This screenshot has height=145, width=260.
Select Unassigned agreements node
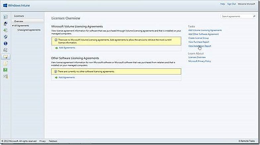[x=29, y=30]
